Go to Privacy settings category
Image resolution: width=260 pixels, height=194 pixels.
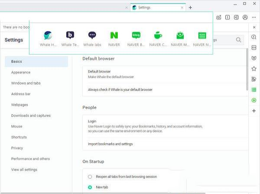pyautogui.click(x=17, y=148)
